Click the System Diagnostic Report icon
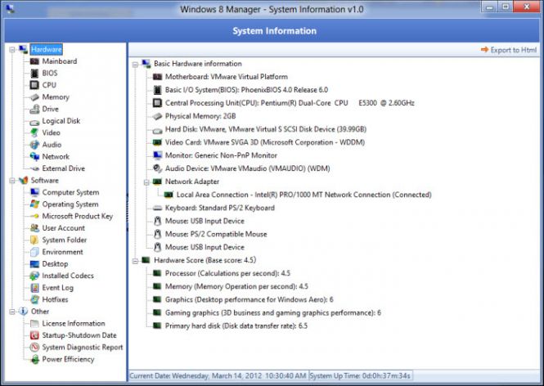The width and height of the screenshot is (544, 386). [x=34, y=348]
